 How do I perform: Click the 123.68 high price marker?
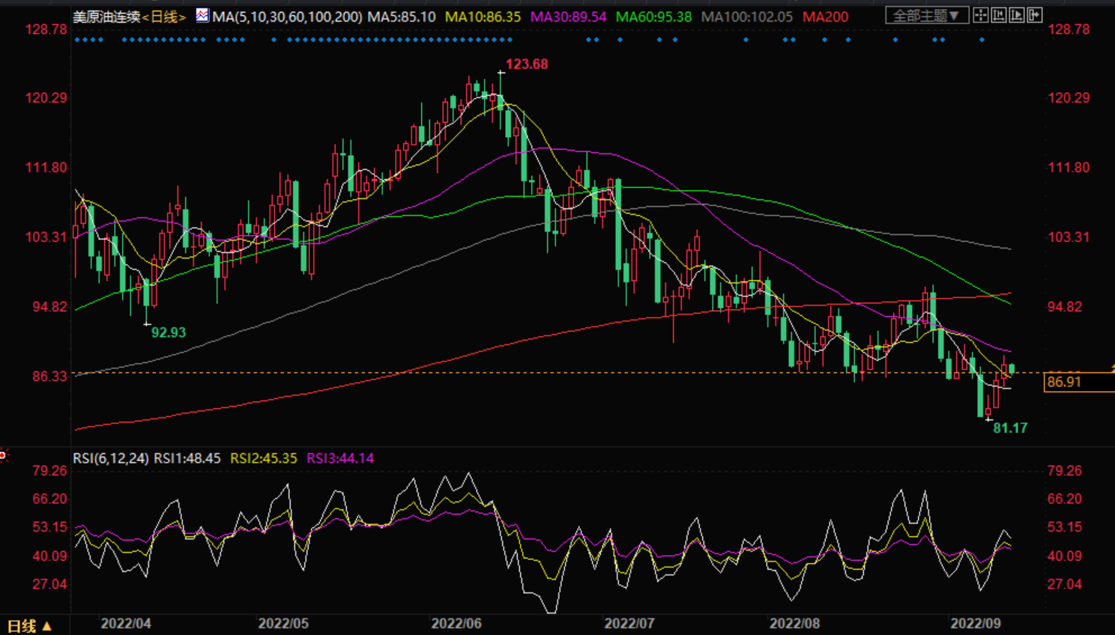pos(527,64)
